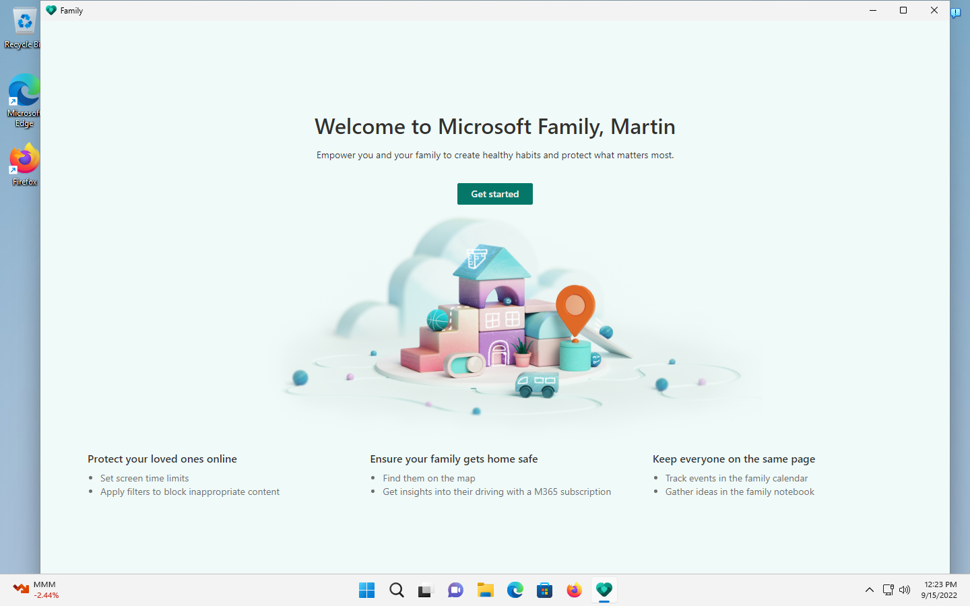Minimize the Family window
Viewport: 970px width, 606px height.
coord(873,10)
